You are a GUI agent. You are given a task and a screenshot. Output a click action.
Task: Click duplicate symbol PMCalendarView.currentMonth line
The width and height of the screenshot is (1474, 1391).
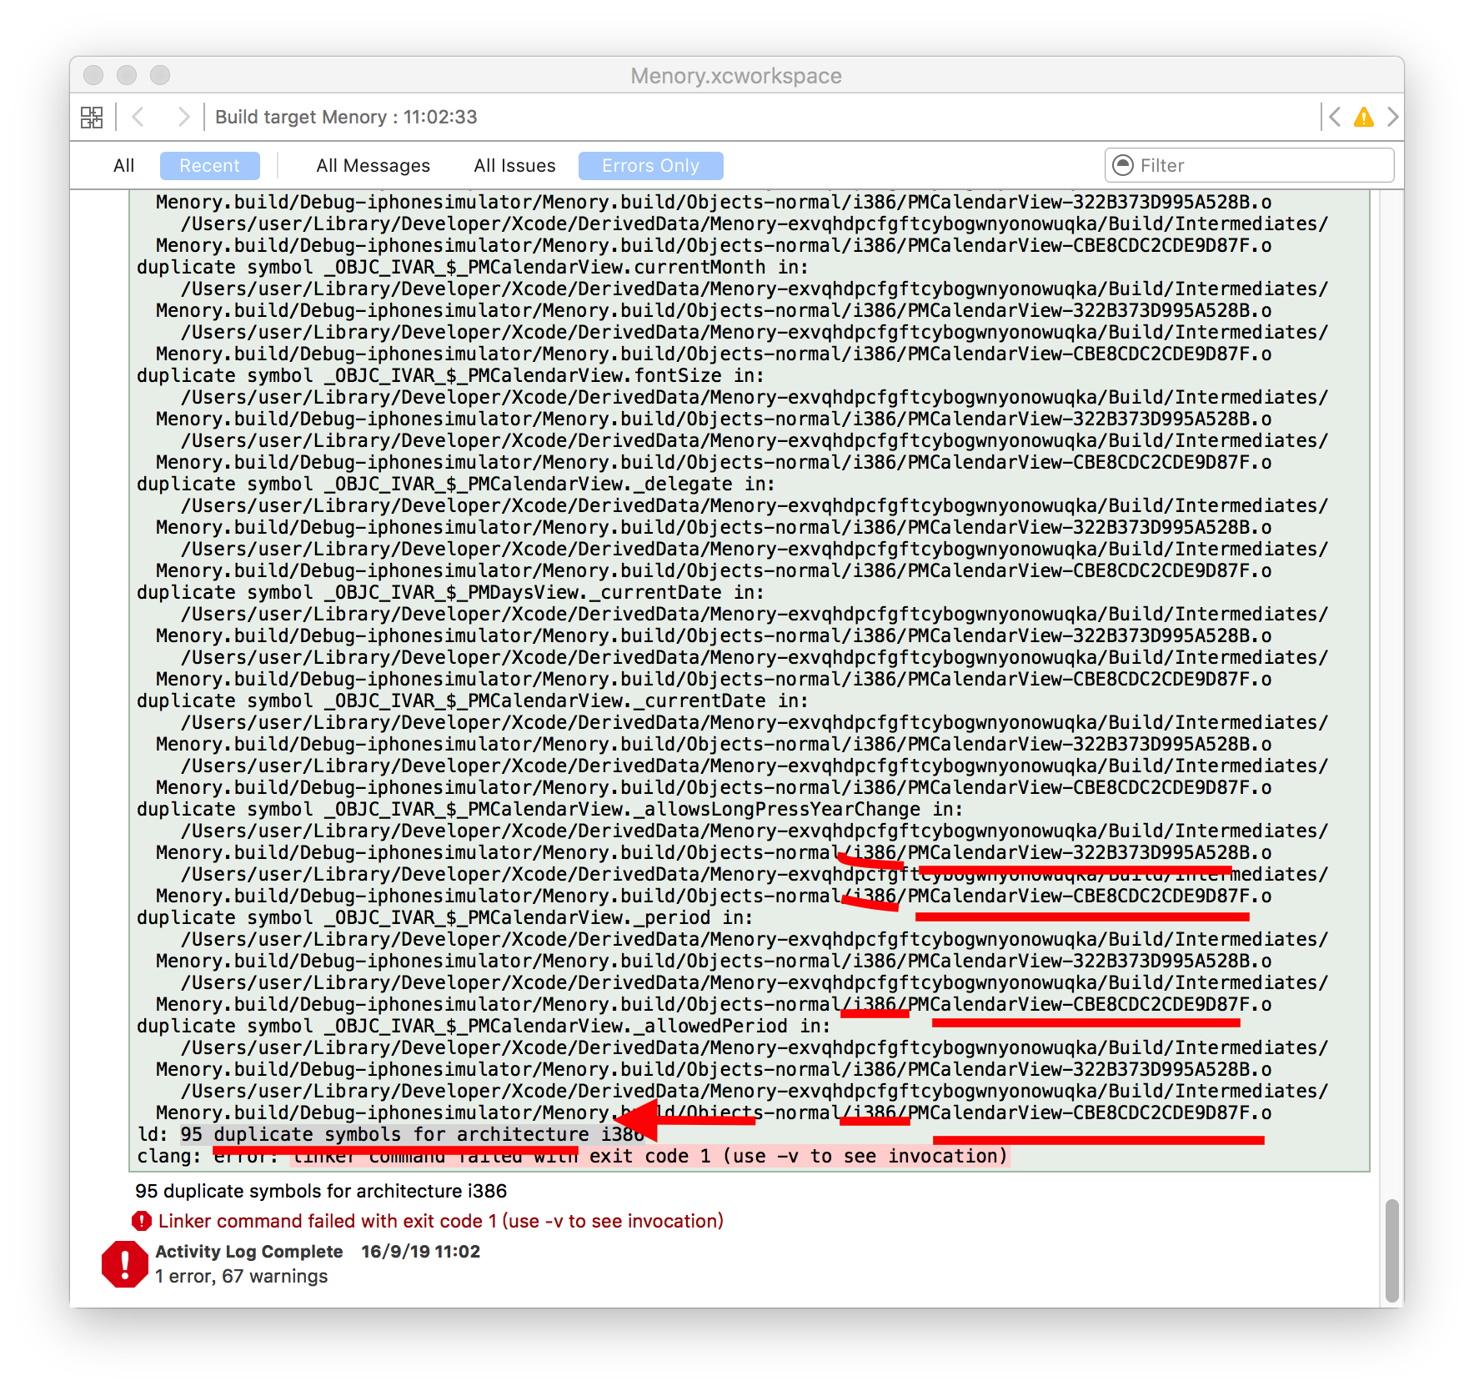(x=472, y=267)
